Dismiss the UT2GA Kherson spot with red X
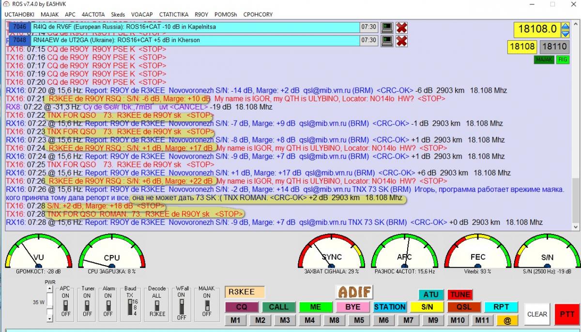This screenshot has height=332, width=581. (401, 41)
